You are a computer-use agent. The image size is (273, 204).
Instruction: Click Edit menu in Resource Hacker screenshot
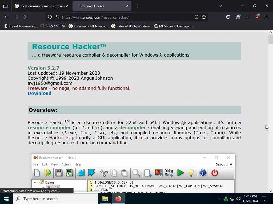point(45,164)
